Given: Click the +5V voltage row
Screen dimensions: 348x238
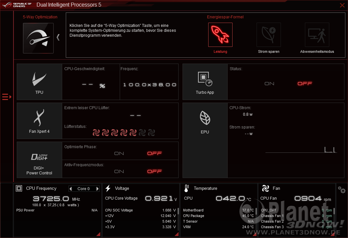Looking at the screenshot, I should click(x=140, y=221).
